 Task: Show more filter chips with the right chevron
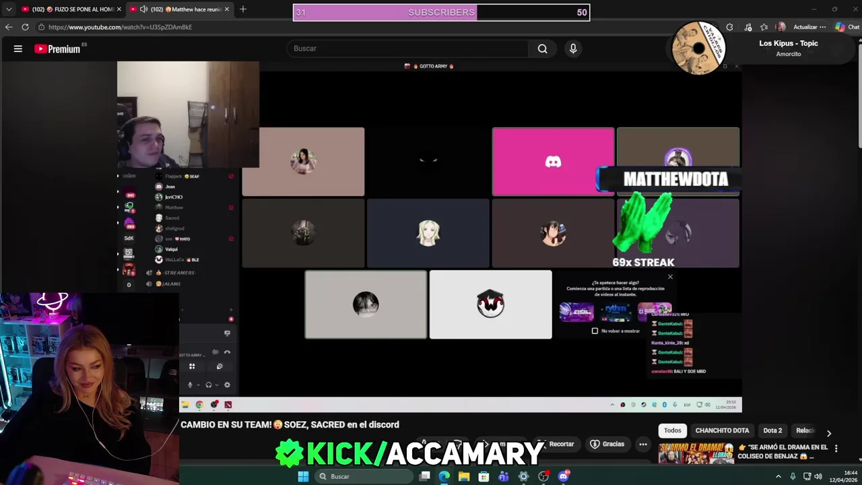click(829, 432)
